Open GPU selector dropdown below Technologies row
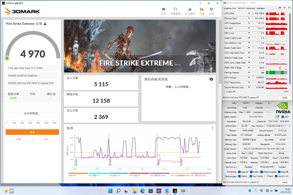 (x=242, y=182)
